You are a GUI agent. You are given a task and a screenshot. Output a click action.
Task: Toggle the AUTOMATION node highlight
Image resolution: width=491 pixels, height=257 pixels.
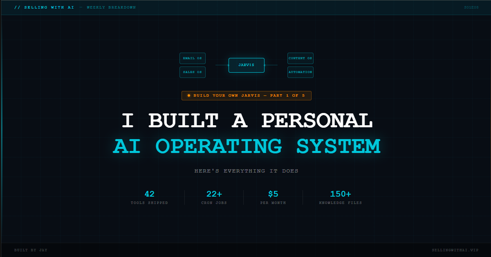(300, 72)
